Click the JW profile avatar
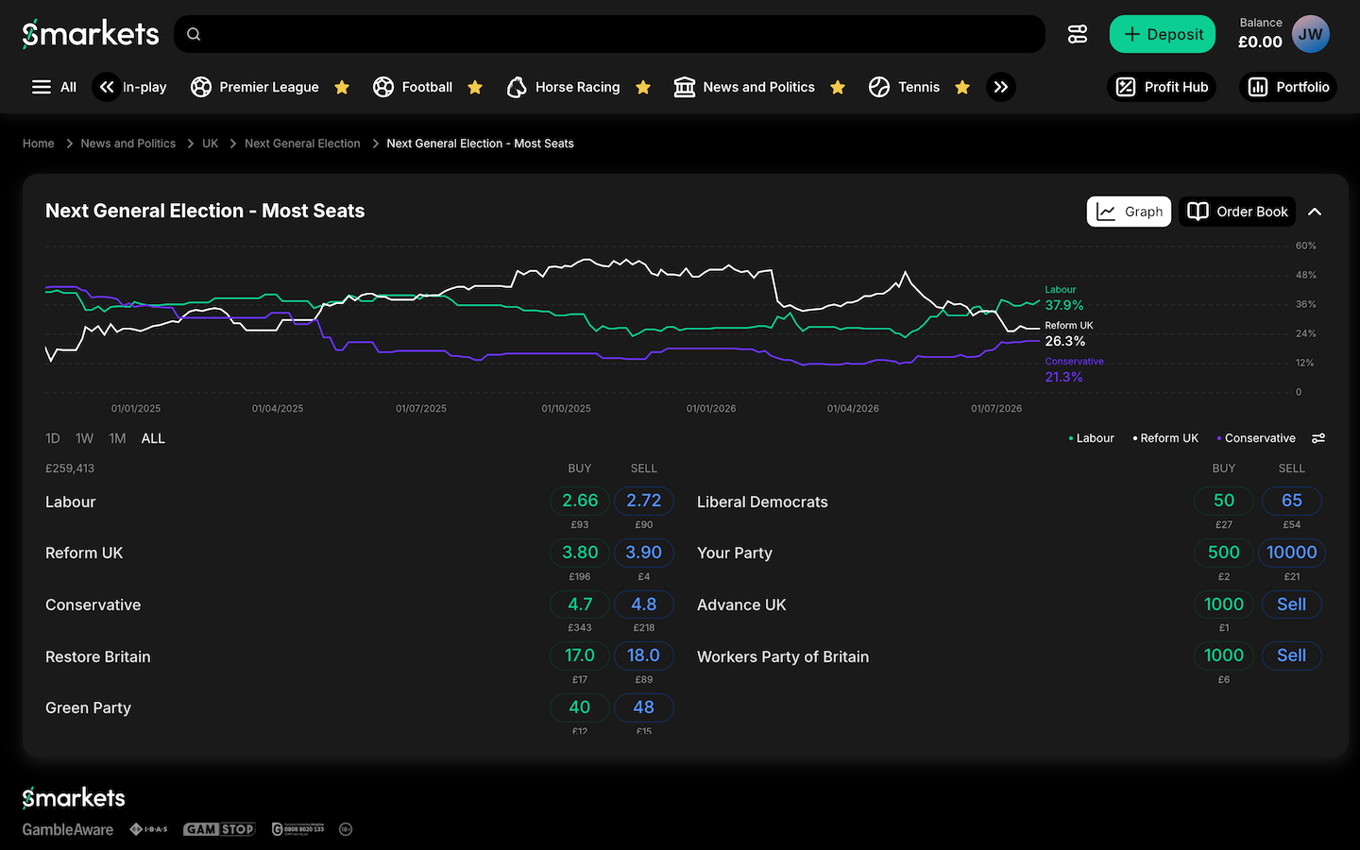 (x=1310, y=34)
